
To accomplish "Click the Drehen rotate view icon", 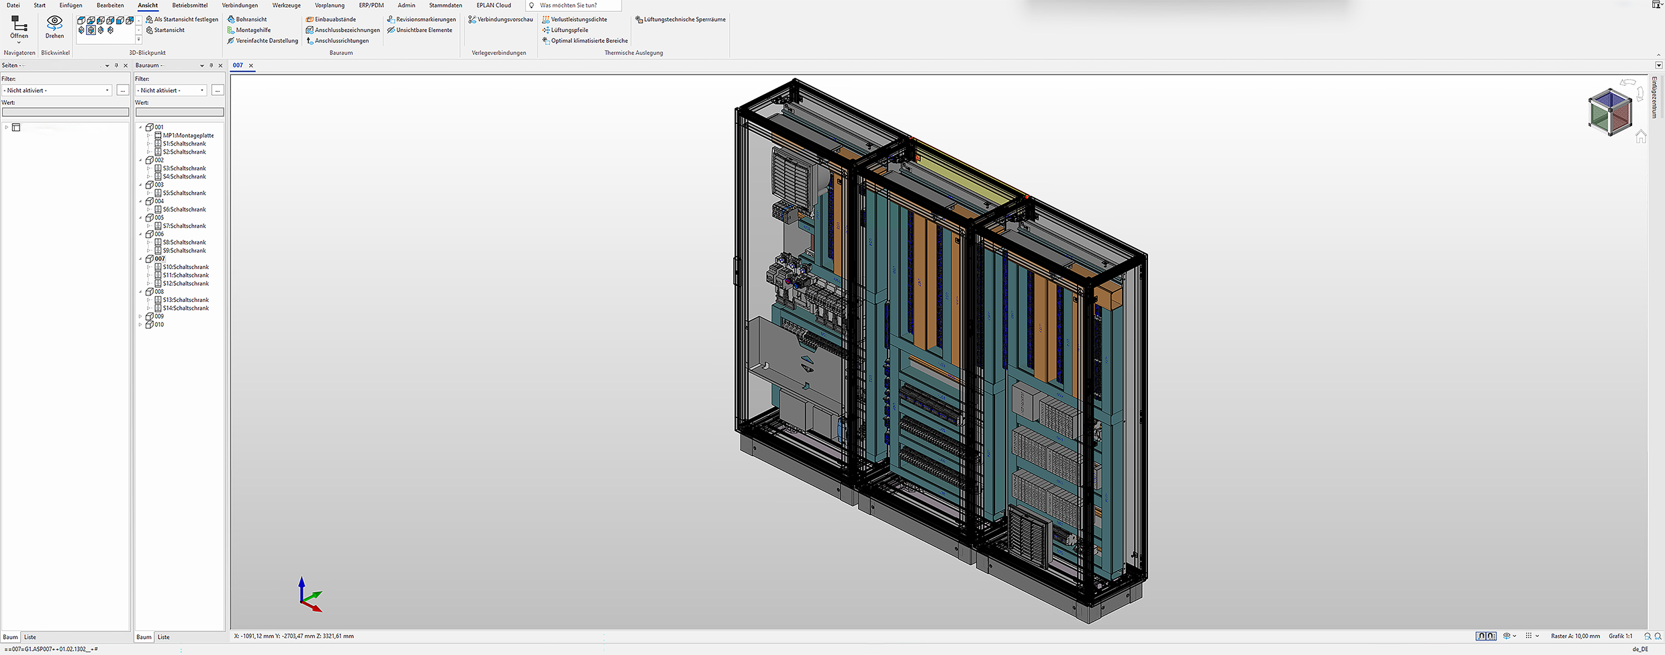I will click(x=54, y=23).
